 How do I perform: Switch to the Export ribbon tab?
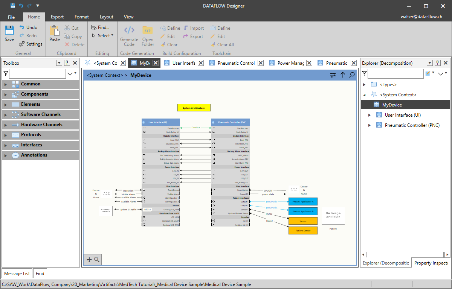57,17
